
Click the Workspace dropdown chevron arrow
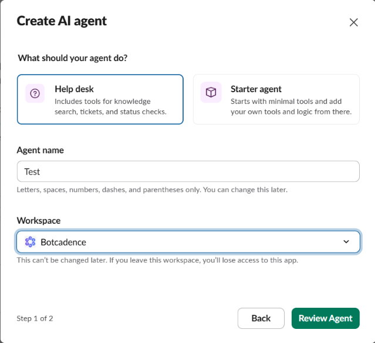pyautogui.click(x=346, y=242)
